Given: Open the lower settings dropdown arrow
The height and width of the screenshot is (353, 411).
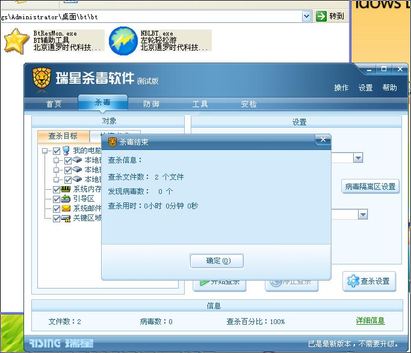Looking at the screenshot, I should (x=363, y=214).
